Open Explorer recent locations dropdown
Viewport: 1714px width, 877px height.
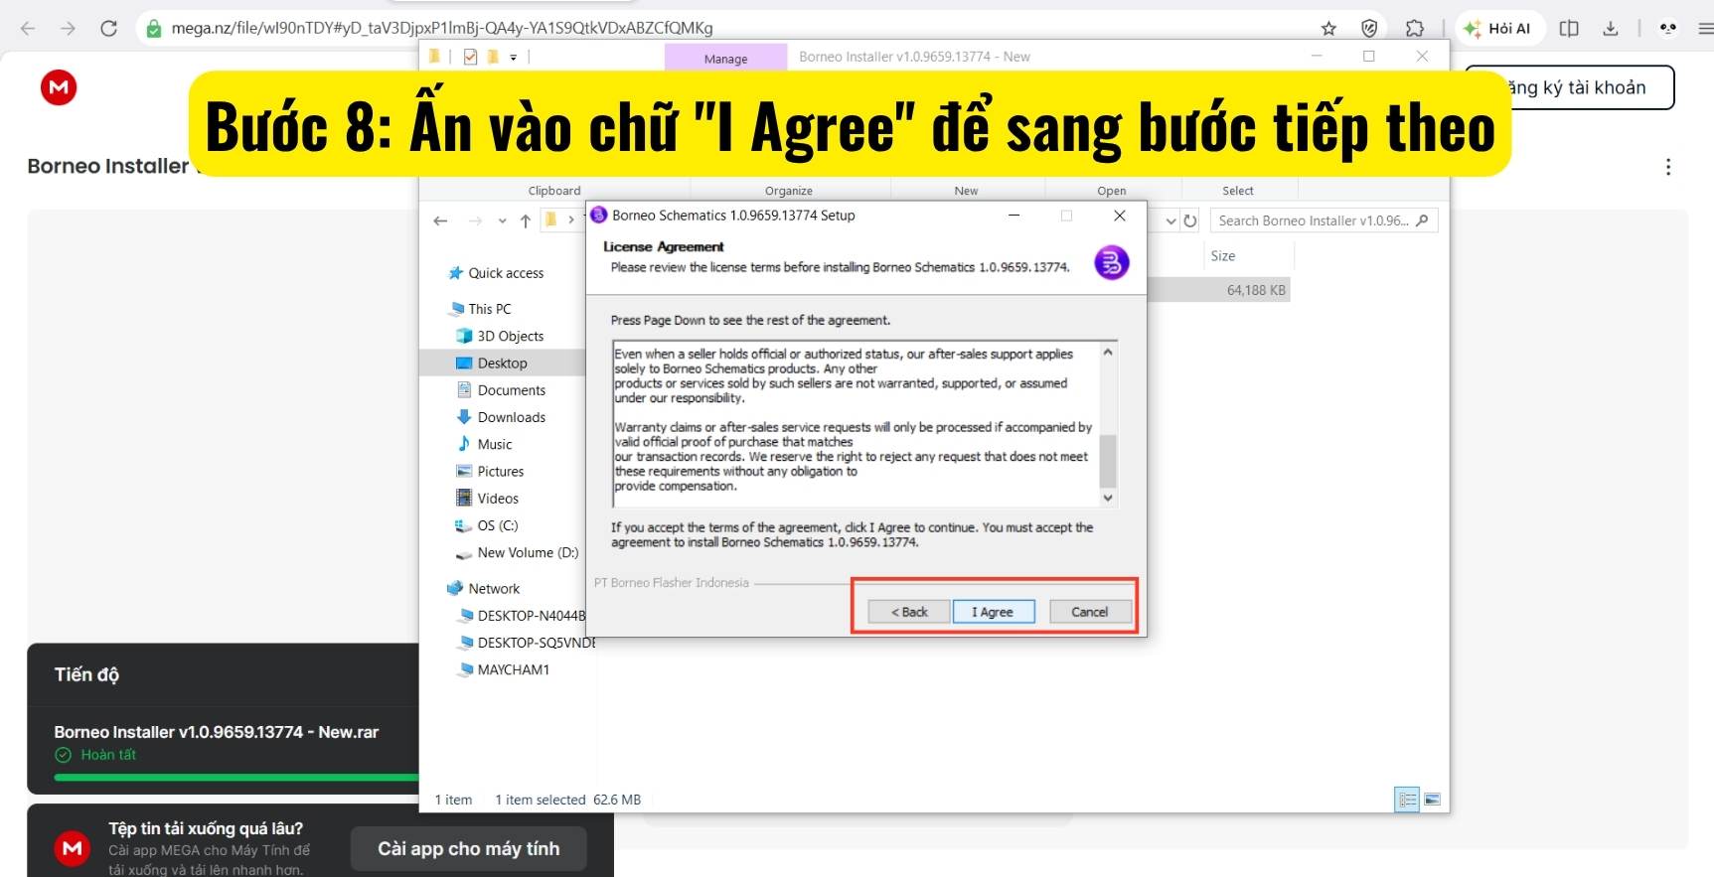coord(503,220)
